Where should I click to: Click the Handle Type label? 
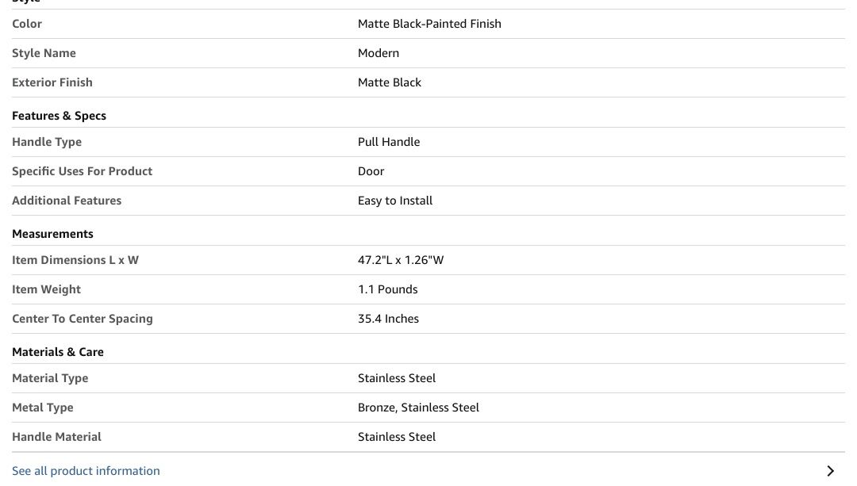coord(47,142)
